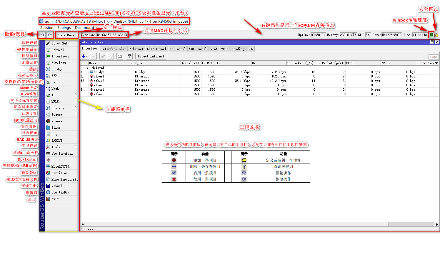Expand the Routing submenu
Image resolution: width=440 pixels, height=258 pixels.
[x=61, y=108]
